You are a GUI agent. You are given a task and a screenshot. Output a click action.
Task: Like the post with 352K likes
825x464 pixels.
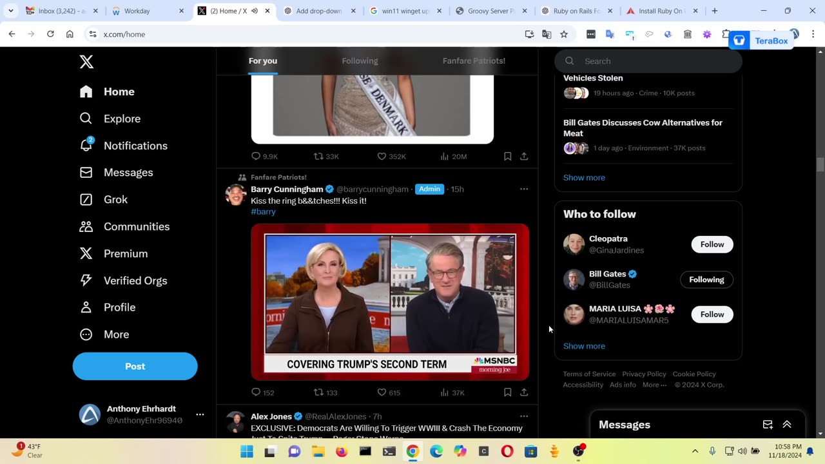coord(391,157)
